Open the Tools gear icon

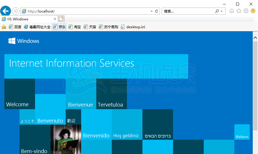tap(246, 11)
